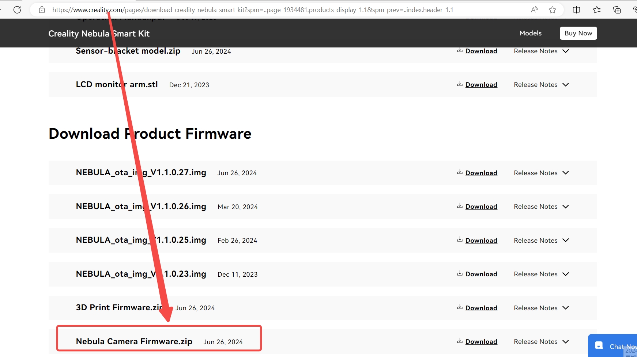The image size is (637, 357).
Task: Download NEBULA_ota_img_V1.1.0.25.img firmware
Action: point(481,241)
